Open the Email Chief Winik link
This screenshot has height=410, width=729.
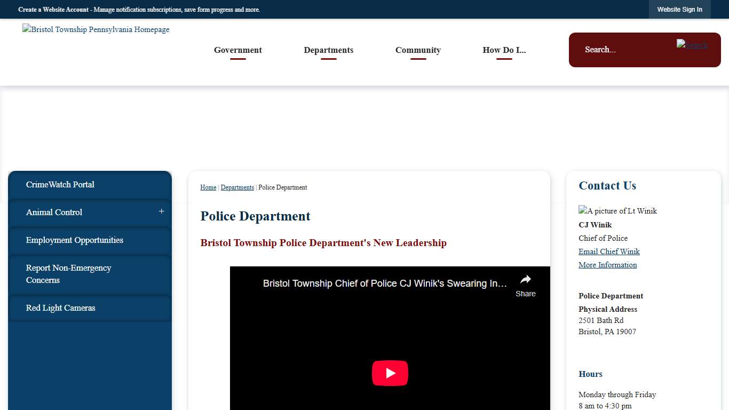pos(608,251)
